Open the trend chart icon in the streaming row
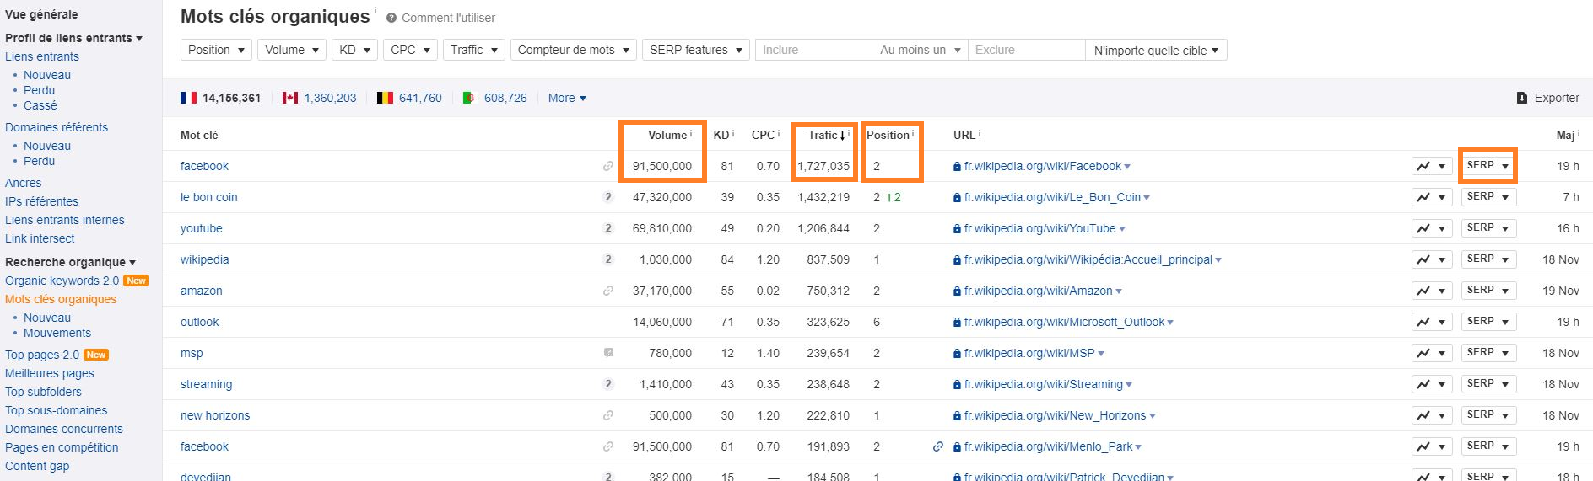Image resolution: width=1593 pixels, height=481 pixels. pos(1432,384)
